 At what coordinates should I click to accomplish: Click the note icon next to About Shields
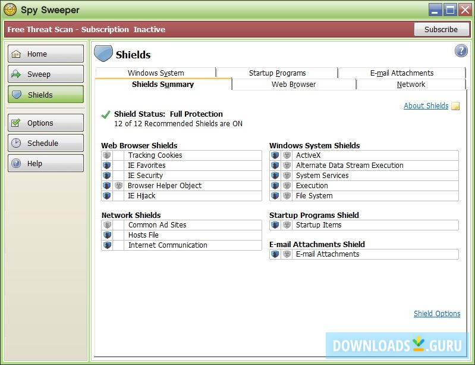tap(455, 106)
